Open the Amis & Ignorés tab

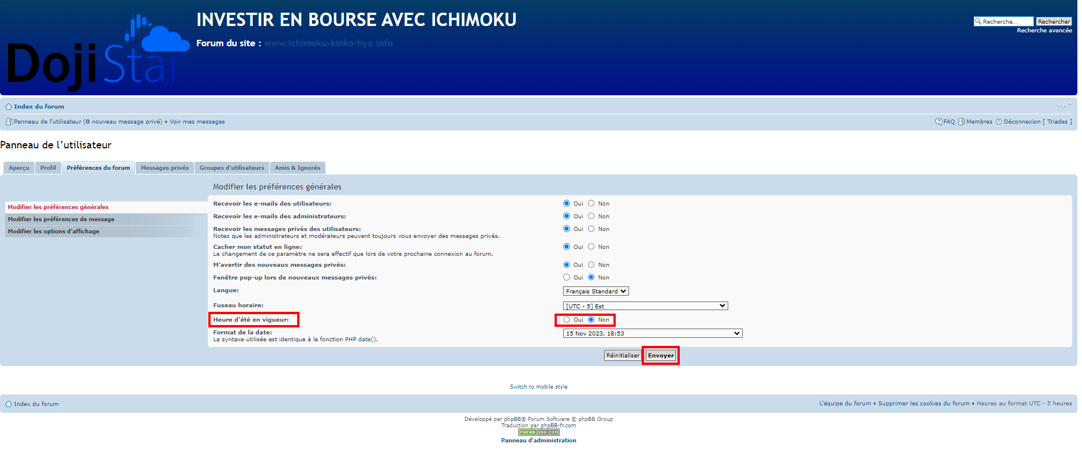tap(298, 168)
